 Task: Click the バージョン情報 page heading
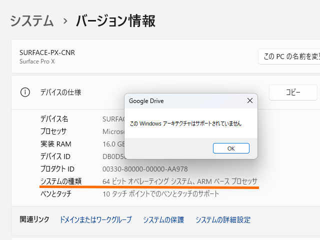(115, 21)
